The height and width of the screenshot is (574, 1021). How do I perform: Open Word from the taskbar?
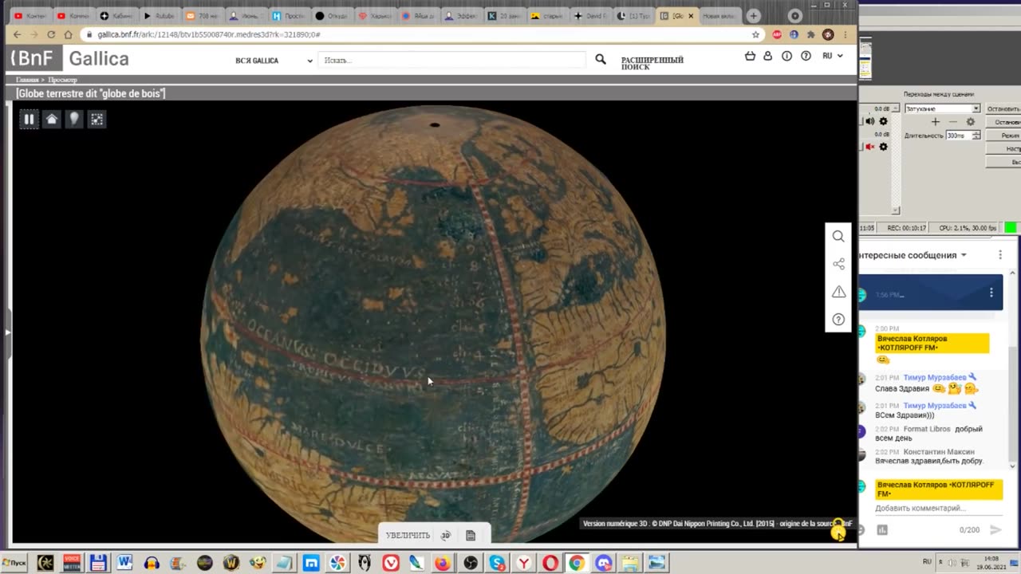pos(124,563)
